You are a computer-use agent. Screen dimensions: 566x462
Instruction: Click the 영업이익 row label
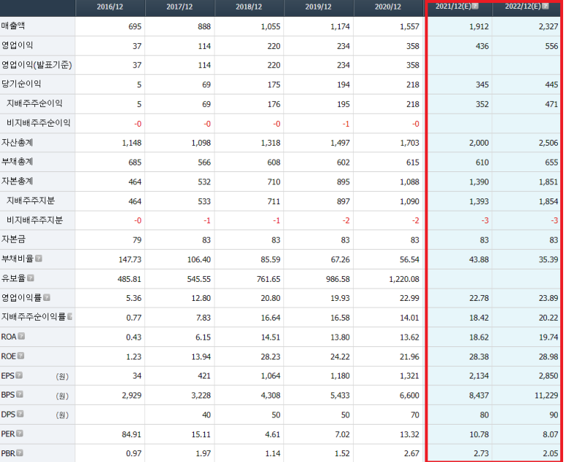coord(17,45)
